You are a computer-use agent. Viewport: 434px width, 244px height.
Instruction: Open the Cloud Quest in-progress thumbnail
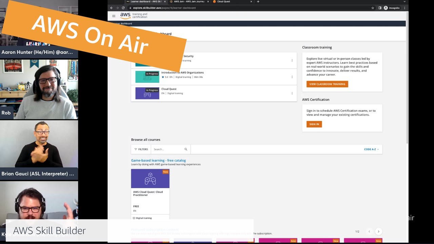[x=147, y=93]
